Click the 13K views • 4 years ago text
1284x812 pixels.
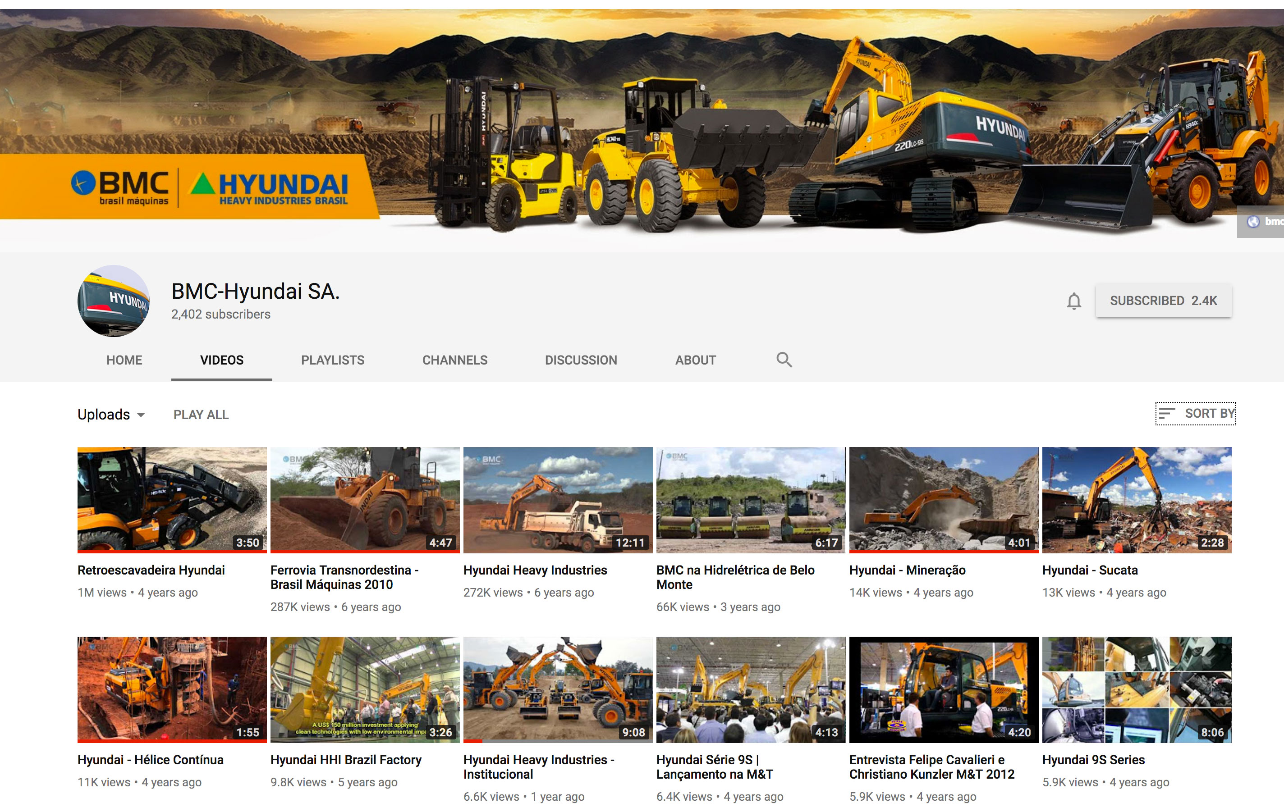tap(1104, 593)
